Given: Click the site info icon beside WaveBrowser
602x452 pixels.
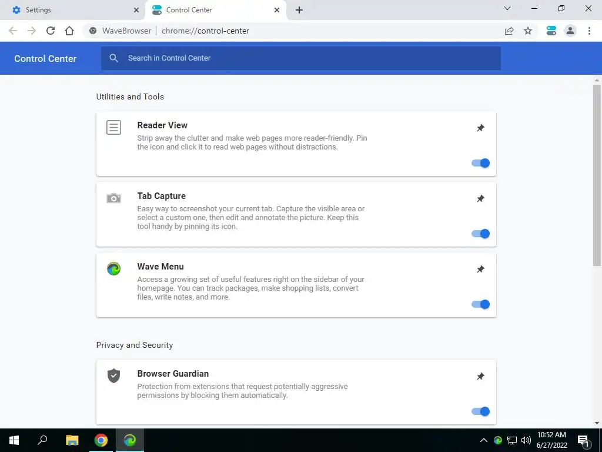Looking at the screenshot, I should tap(93, 31).
